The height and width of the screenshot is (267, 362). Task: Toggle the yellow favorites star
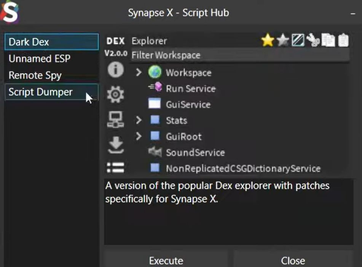(268, 41)
